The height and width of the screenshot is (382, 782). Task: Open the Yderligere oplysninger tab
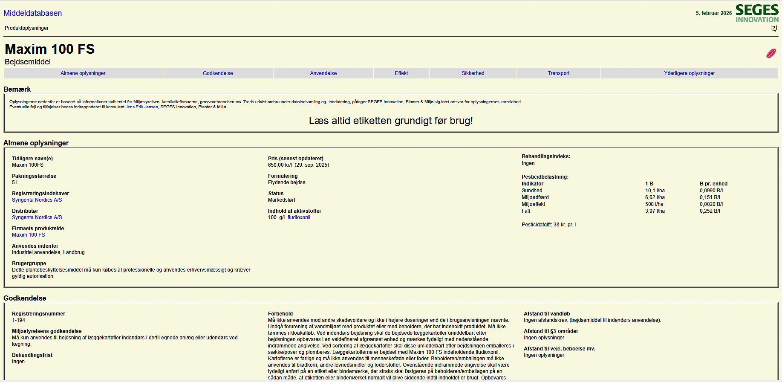coord(689,73)
